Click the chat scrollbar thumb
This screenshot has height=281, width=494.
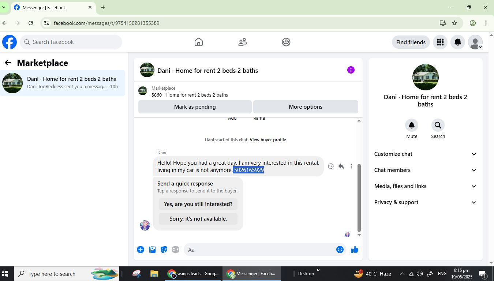[359, 198]
